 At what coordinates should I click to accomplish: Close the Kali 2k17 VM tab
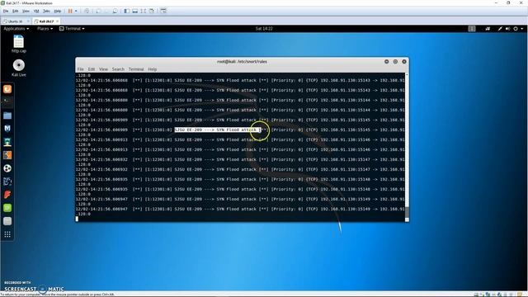[x=57, y=21]
